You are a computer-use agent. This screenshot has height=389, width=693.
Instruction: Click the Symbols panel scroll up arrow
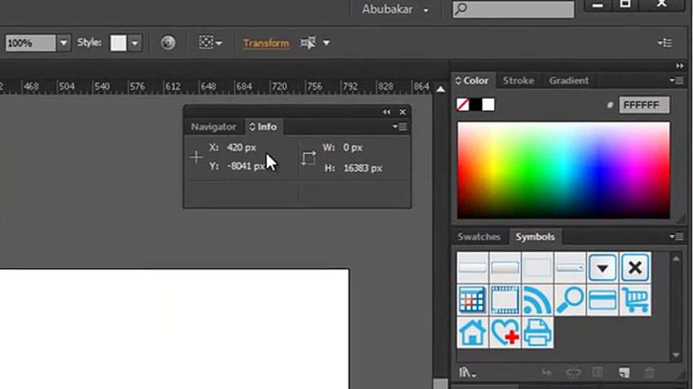[676, 259]
